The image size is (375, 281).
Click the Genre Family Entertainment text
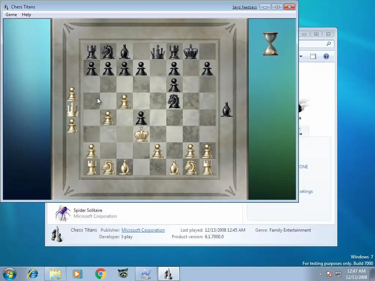[283, 230]
